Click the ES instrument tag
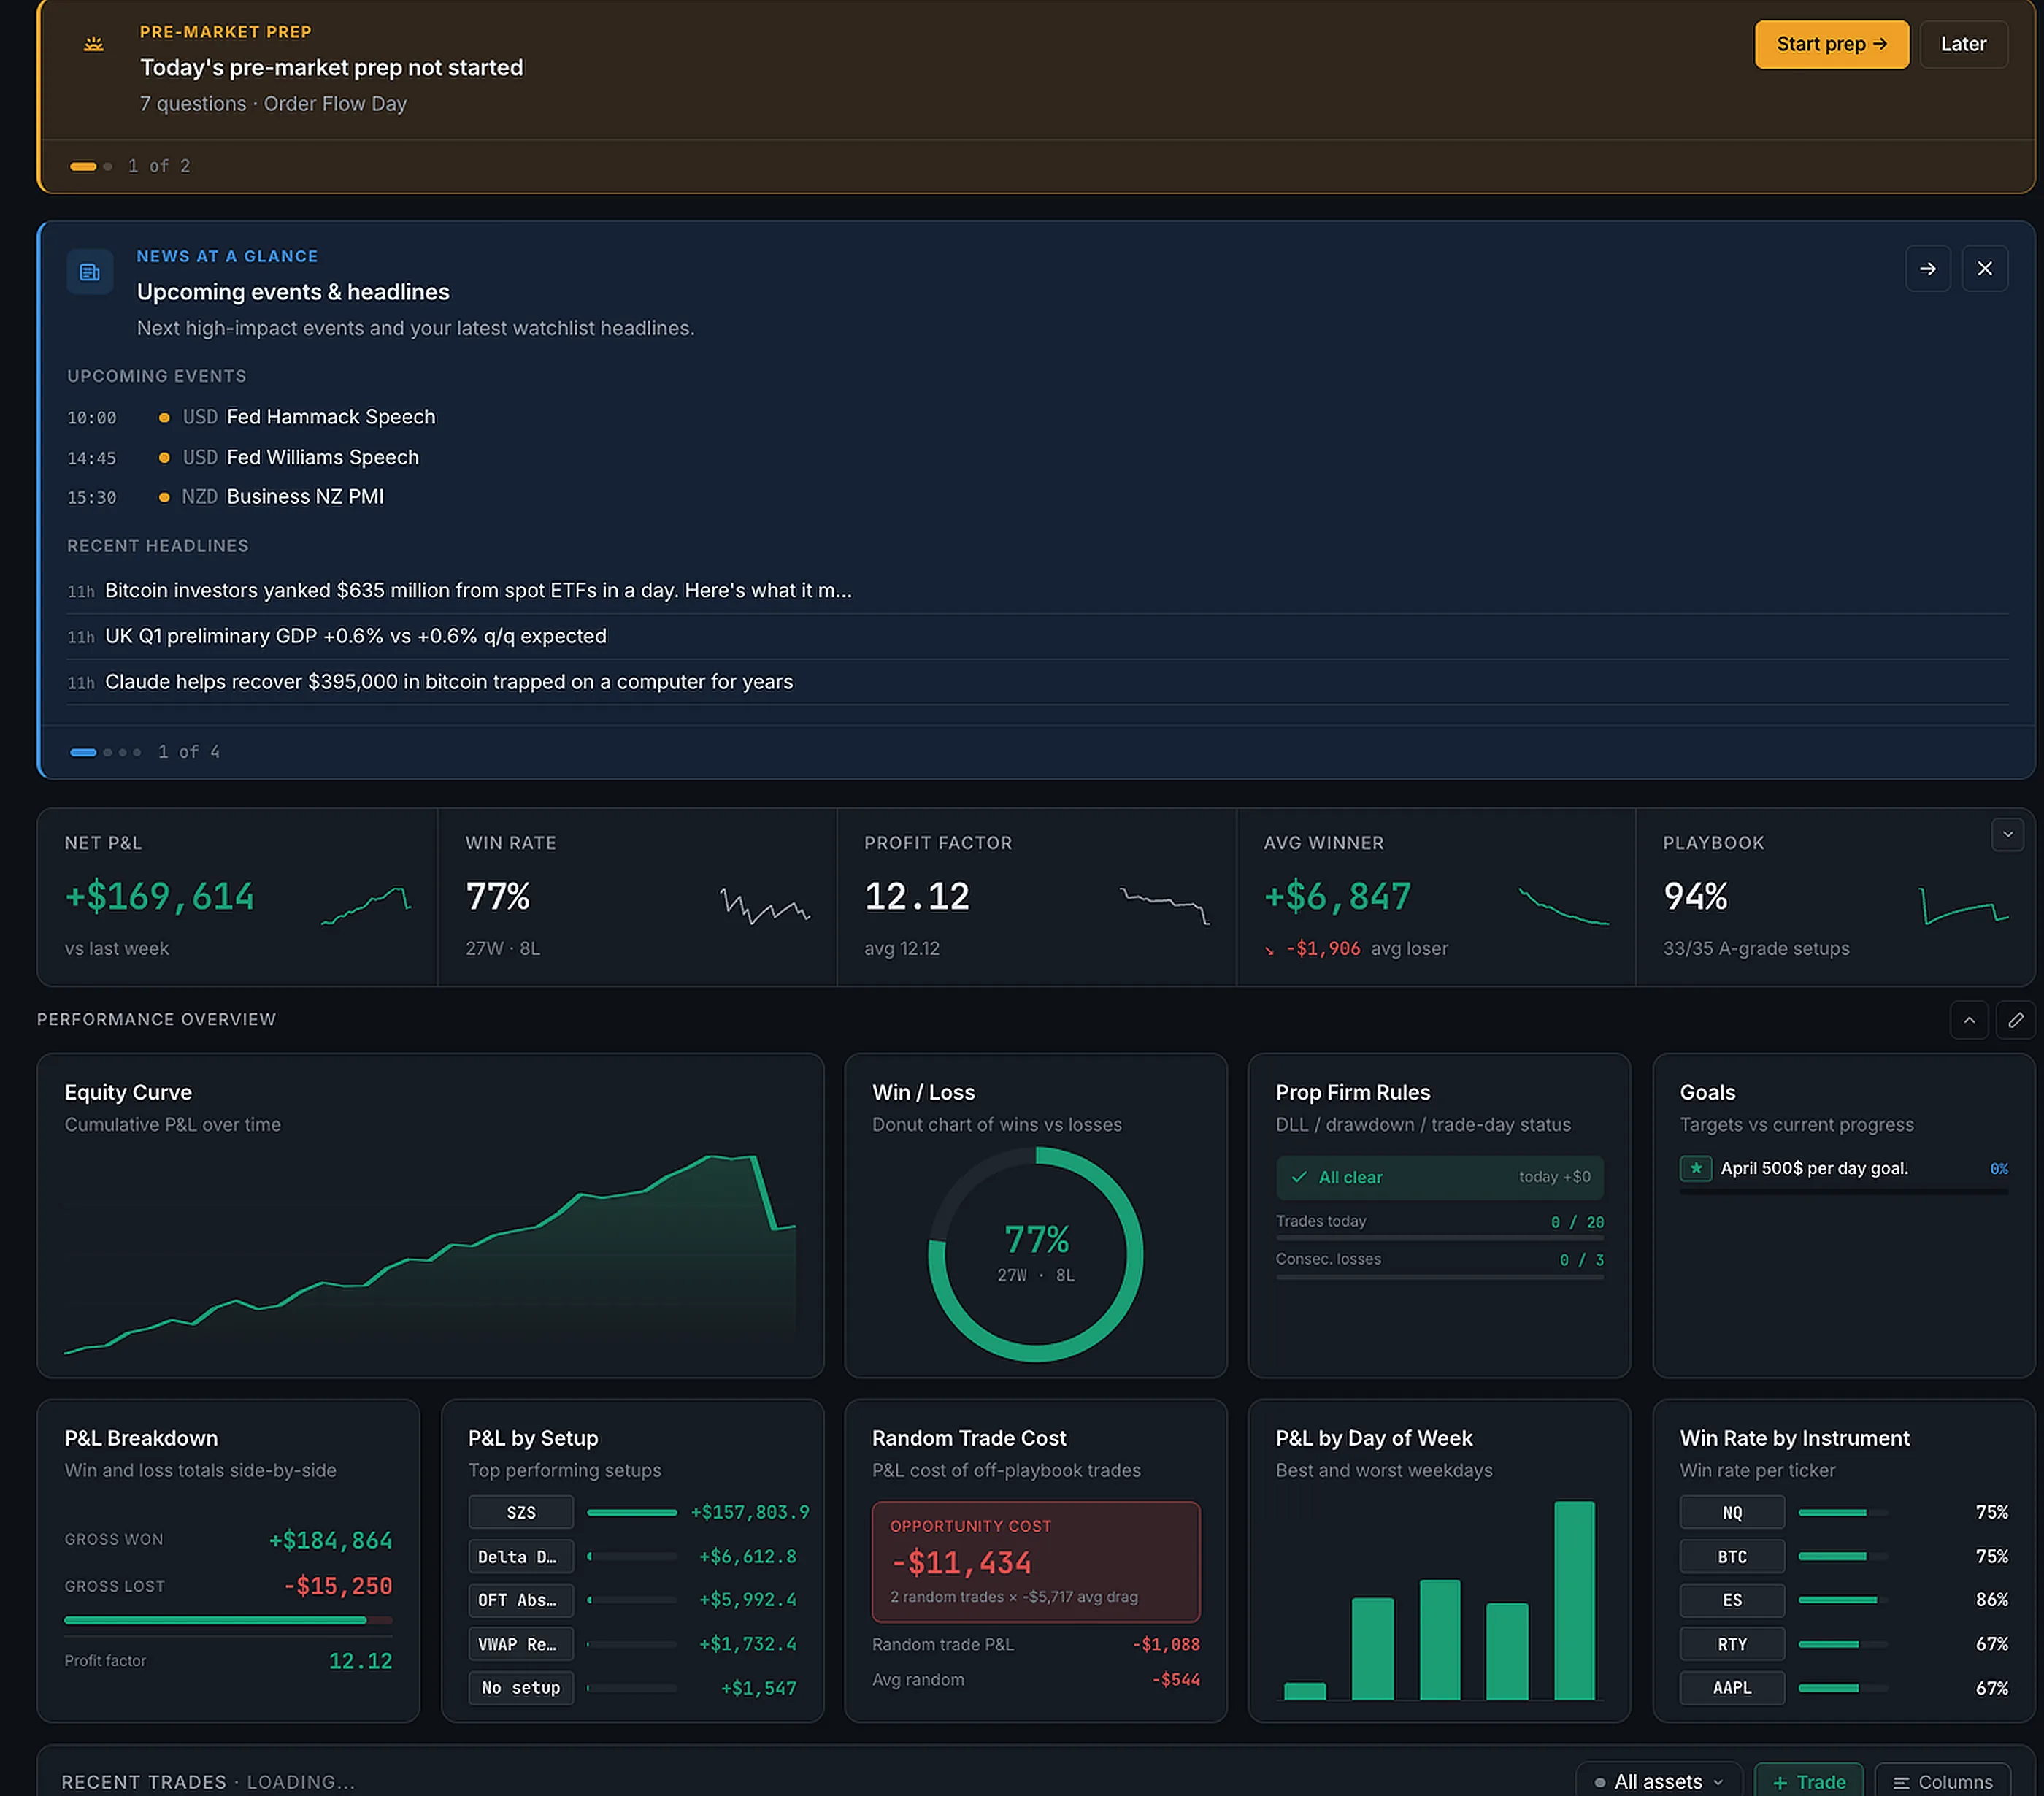 1732,1600
